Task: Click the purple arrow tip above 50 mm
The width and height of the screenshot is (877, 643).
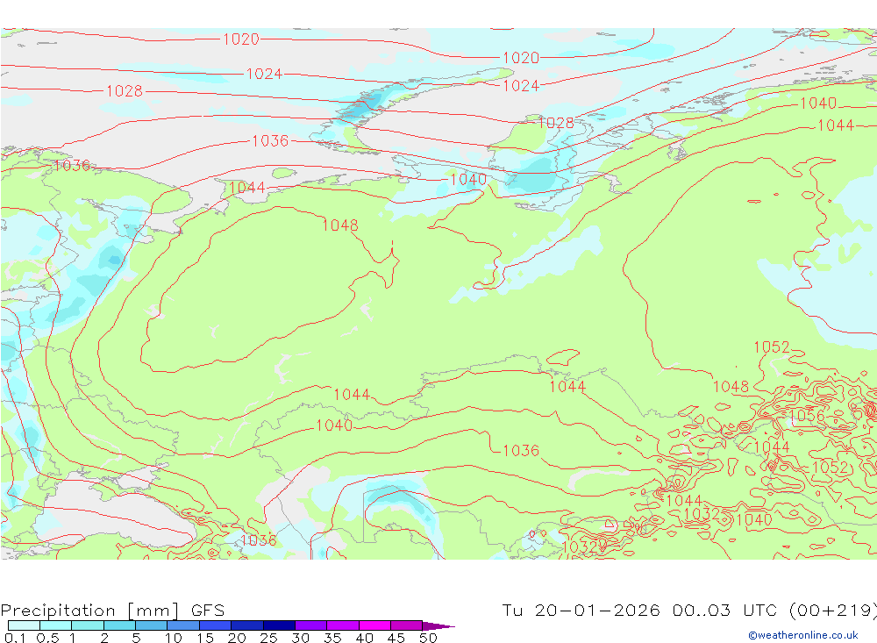Action: tap(438, 625)
